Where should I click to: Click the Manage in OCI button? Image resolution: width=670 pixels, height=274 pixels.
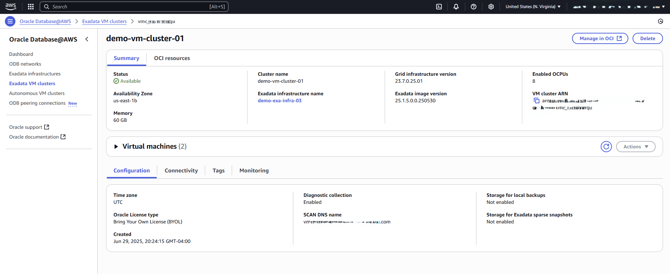click(x=600, y=38)
